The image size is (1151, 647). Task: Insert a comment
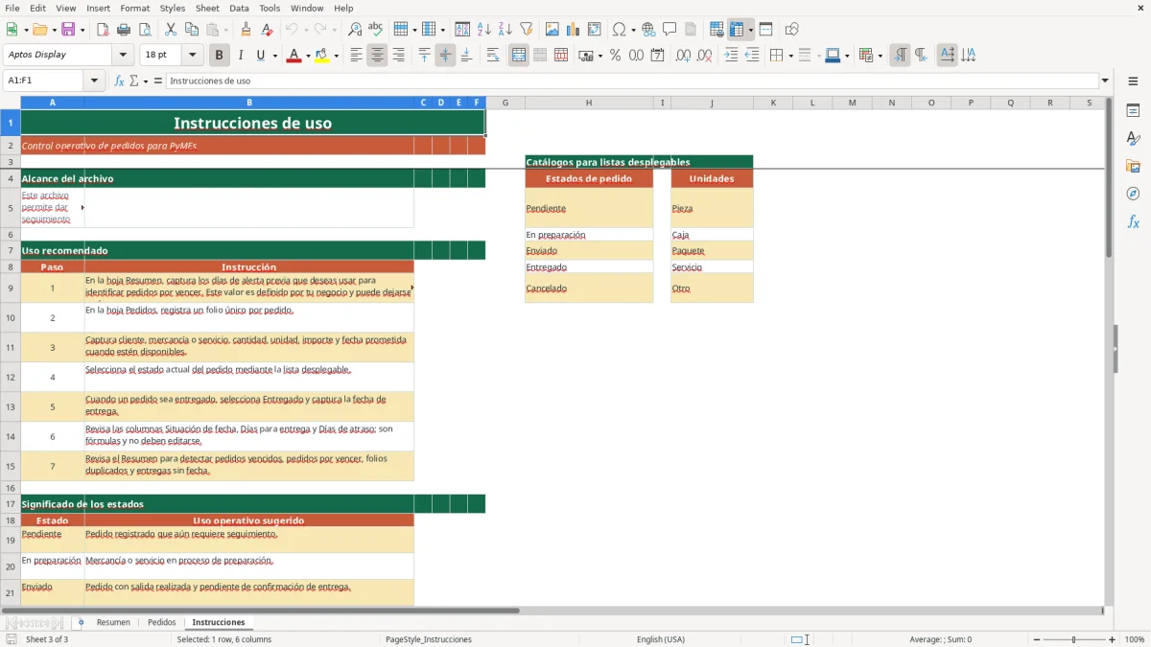coord(669,30)
